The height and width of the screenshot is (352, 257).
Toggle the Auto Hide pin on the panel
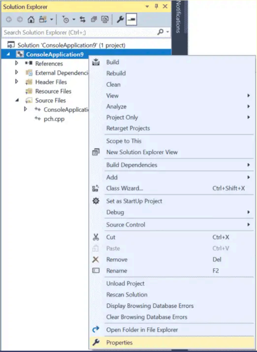[156, 6]
